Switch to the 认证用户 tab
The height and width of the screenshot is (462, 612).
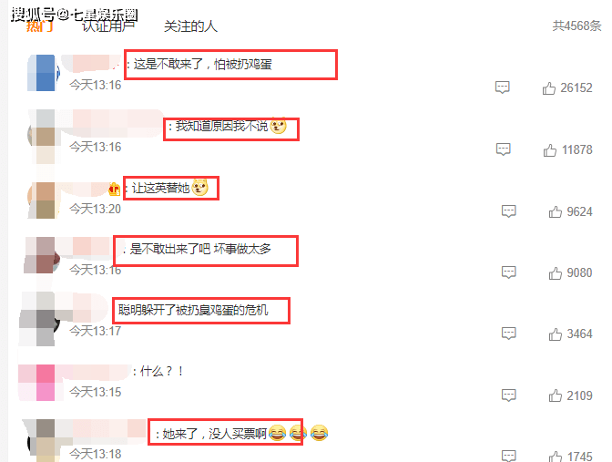pyautogui.click(x=108, y=26)
